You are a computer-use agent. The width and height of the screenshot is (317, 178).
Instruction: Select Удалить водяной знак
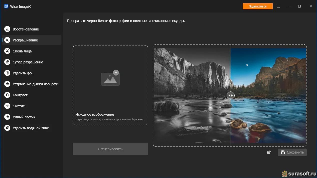[x=32, y=128]
